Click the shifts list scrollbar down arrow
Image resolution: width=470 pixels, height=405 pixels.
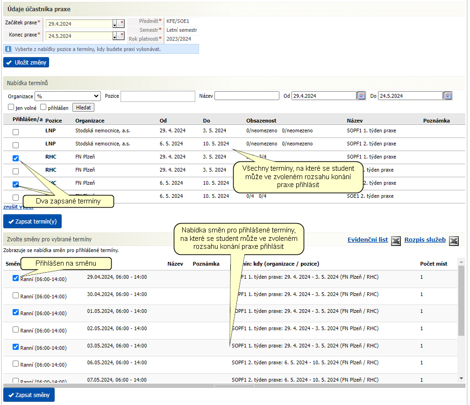point(461,378)
